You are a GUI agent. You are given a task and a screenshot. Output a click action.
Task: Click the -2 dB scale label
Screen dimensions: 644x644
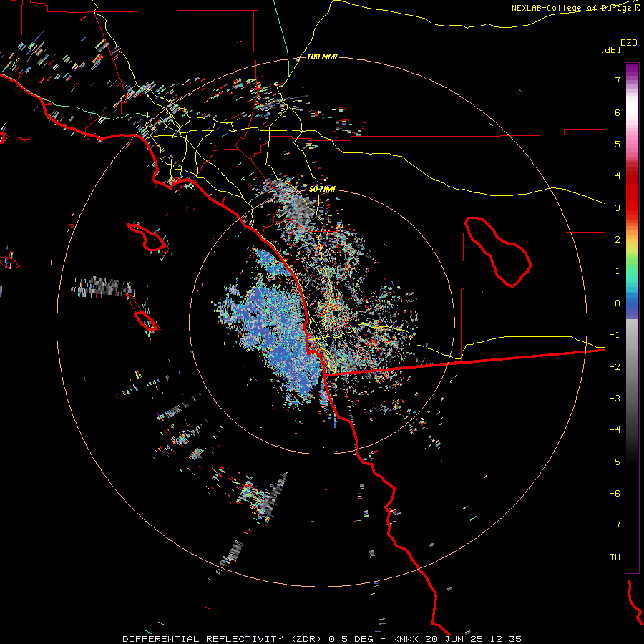click(x=615, y=367)
